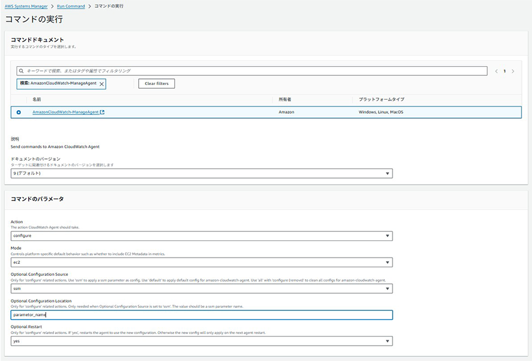The image size is (532, 361).
Task: Click external link icon beside AmazonCloudWatch-ManageAgent
Action: coord(102,112)
